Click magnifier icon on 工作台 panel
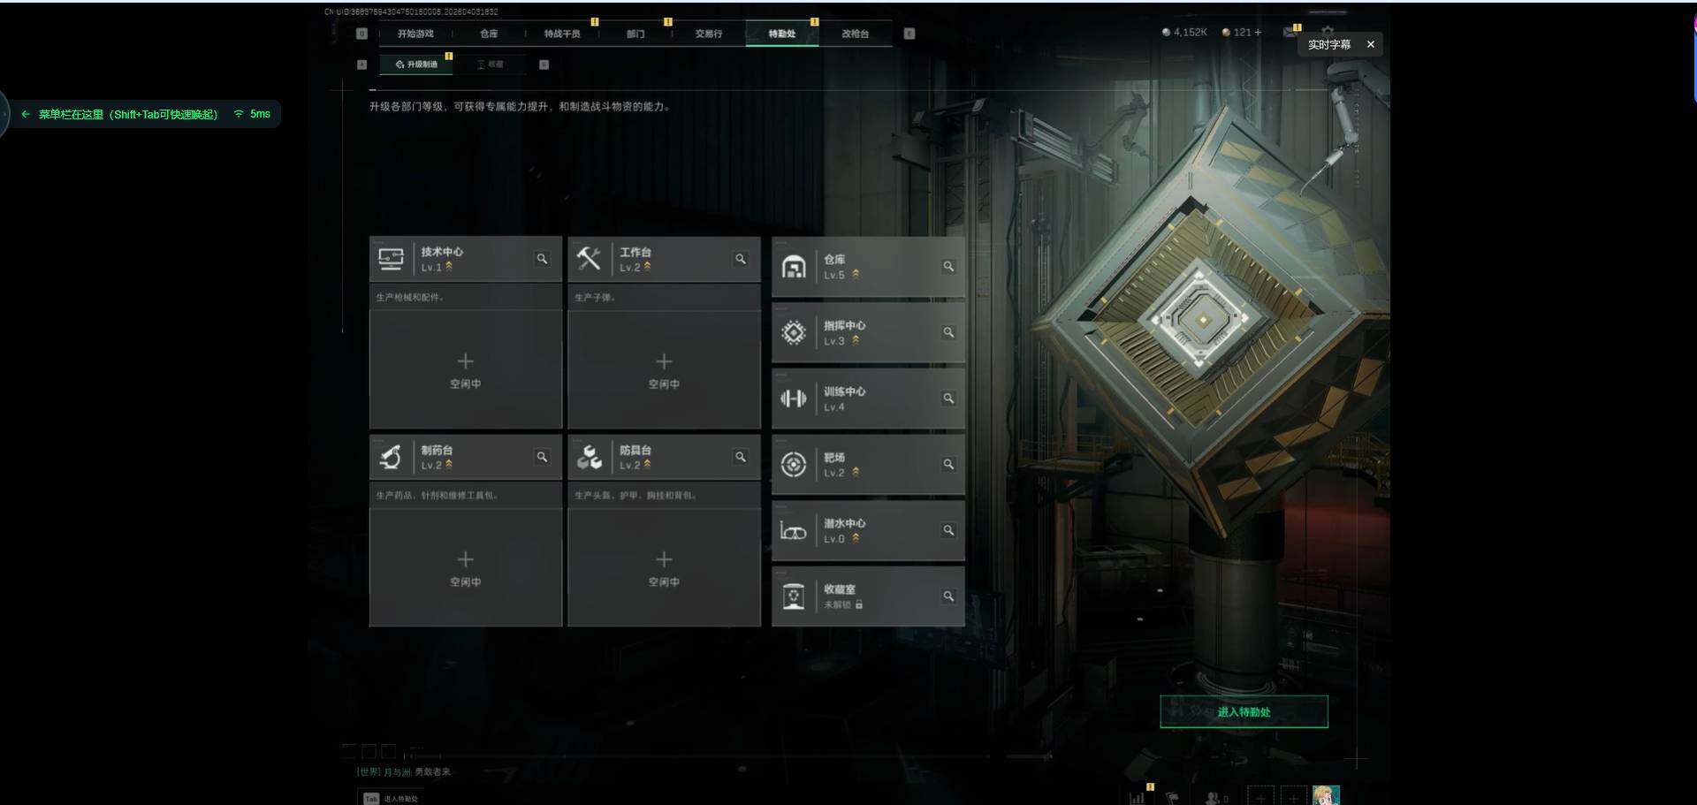This screenshot has height=805, width=1697. coord(741,259)
